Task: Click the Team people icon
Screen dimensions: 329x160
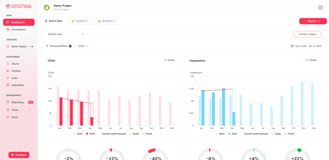Action: (8, 117)
